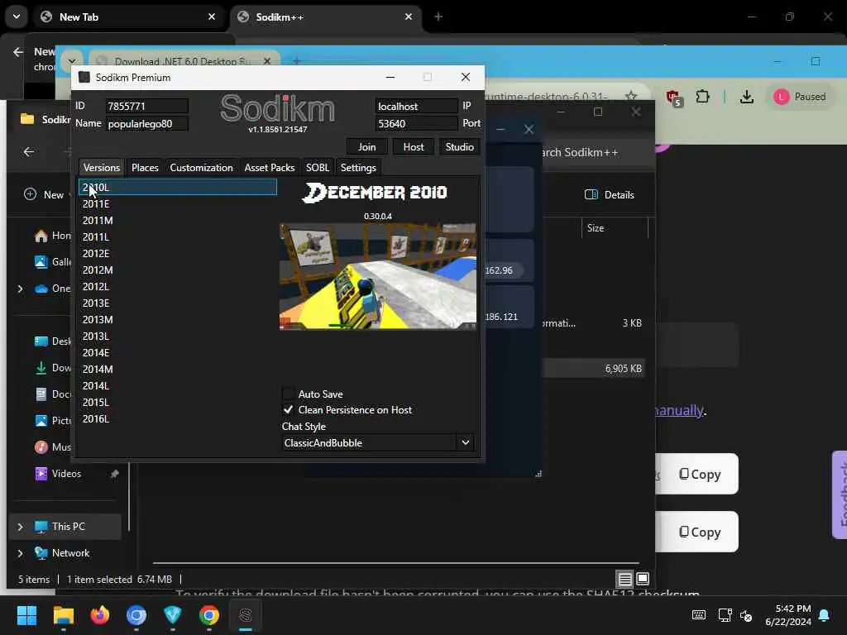Image resolution: width=847 pixels, height=635 pixels.
Task: Expand the OneDrive tree item
Action: (x=20, y=289)
